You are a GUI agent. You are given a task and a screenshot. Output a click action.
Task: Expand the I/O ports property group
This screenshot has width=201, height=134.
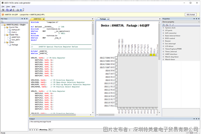pyautogui.click(x=163, y=30)
